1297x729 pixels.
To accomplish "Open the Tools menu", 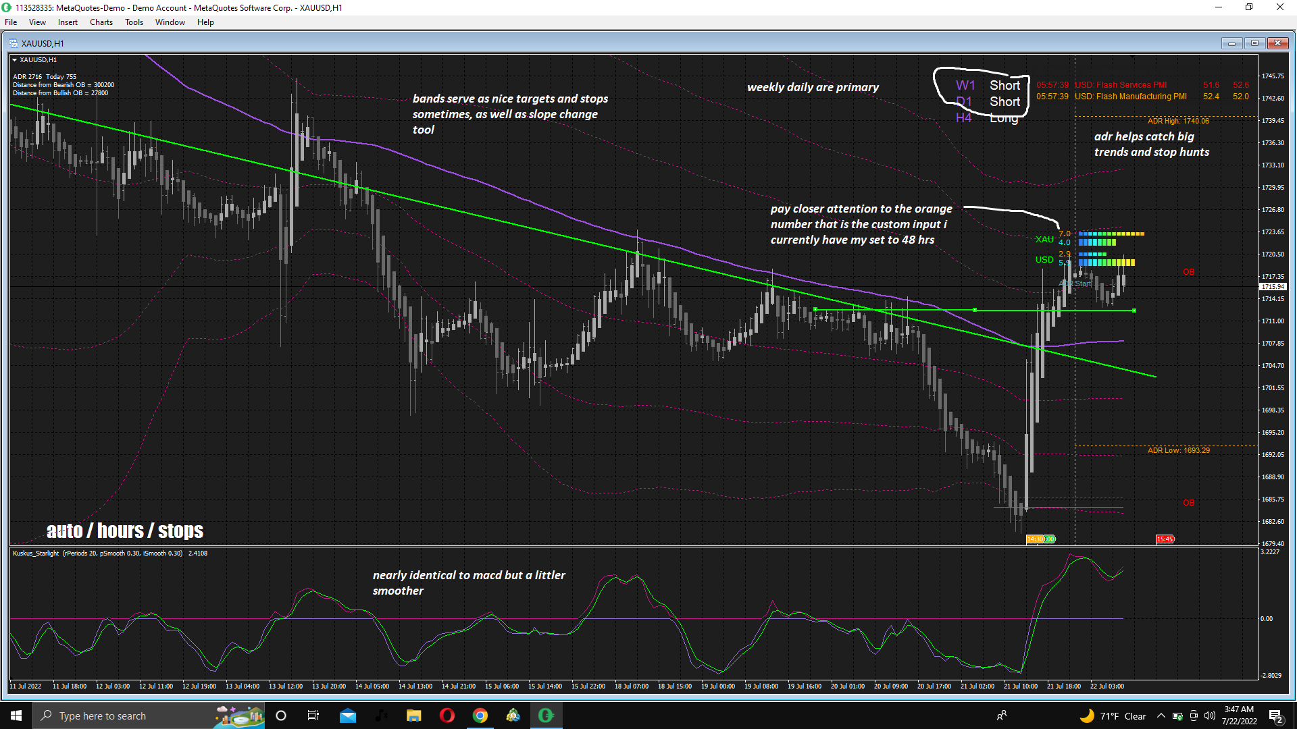I will click(x=134, y=22).
